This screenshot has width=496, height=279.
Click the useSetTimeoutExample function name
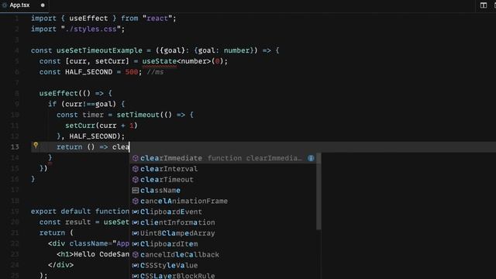tap(99, 50)
